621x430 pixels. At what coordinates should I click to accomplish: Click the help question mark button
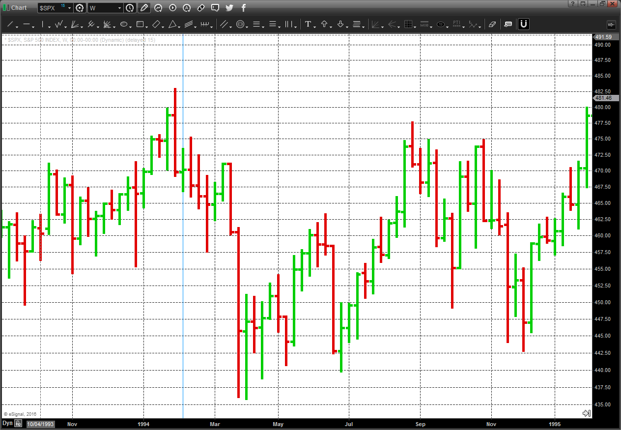point(572,3)
